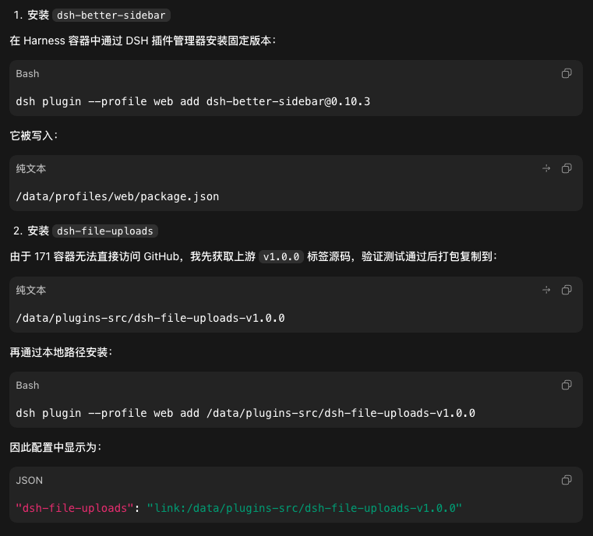Copy the dsh-better-sidebar install Bash command
The width and height of the screenshot is (593, 536).
click(567, 73)
